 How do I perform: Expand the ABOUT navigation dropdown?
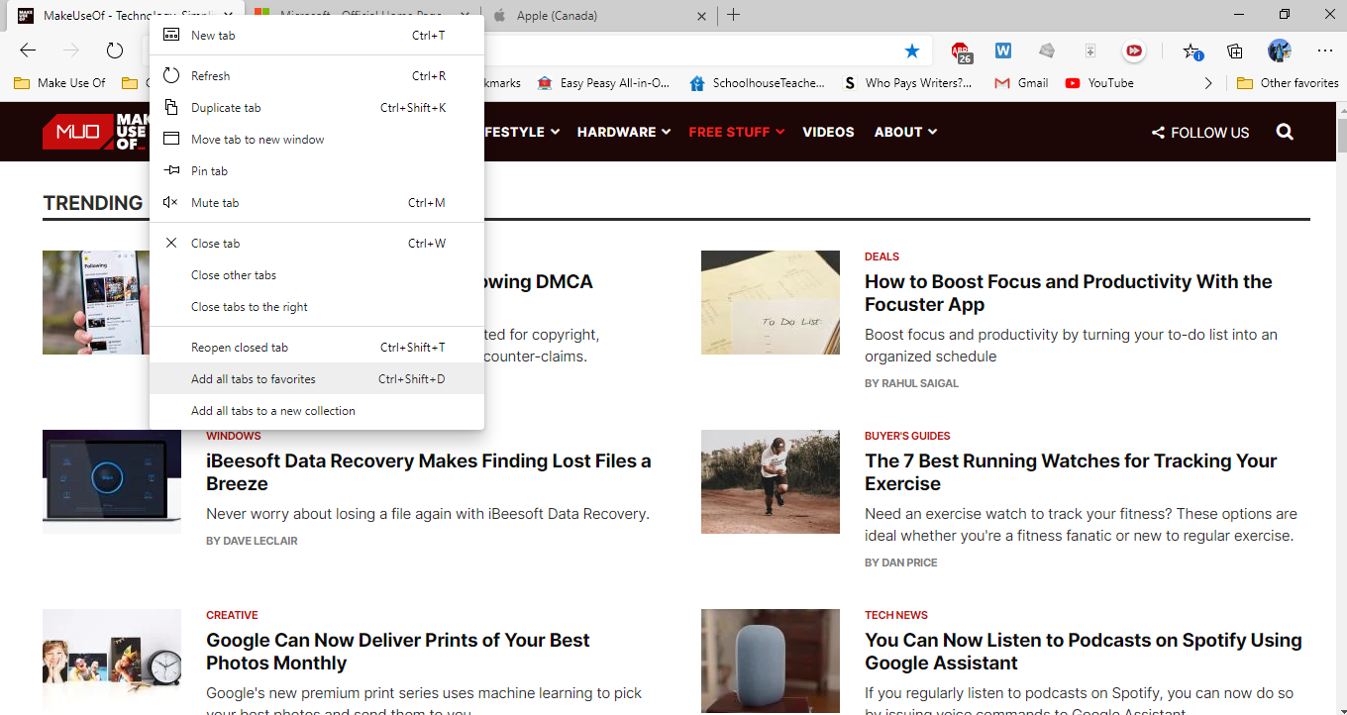[x=904, y=132]
